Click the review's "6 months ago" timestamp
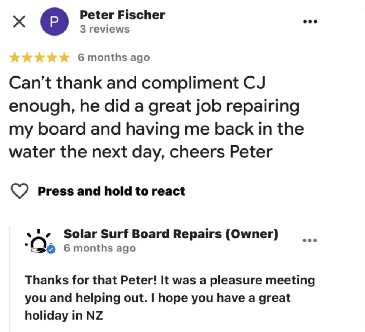 (x=114, y=58)
